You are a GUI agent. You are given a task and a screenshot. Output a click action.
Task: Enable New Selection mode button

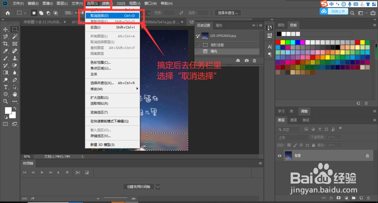point(34,13)
